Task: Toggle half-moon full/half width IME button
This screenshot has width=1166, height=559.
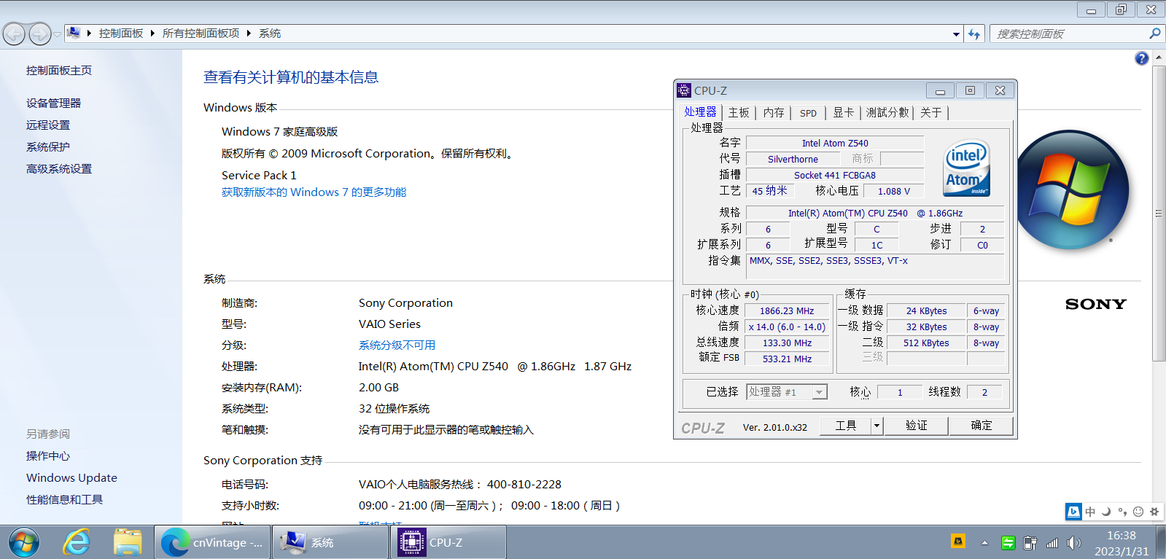Action: click(x=1106, y=512)
